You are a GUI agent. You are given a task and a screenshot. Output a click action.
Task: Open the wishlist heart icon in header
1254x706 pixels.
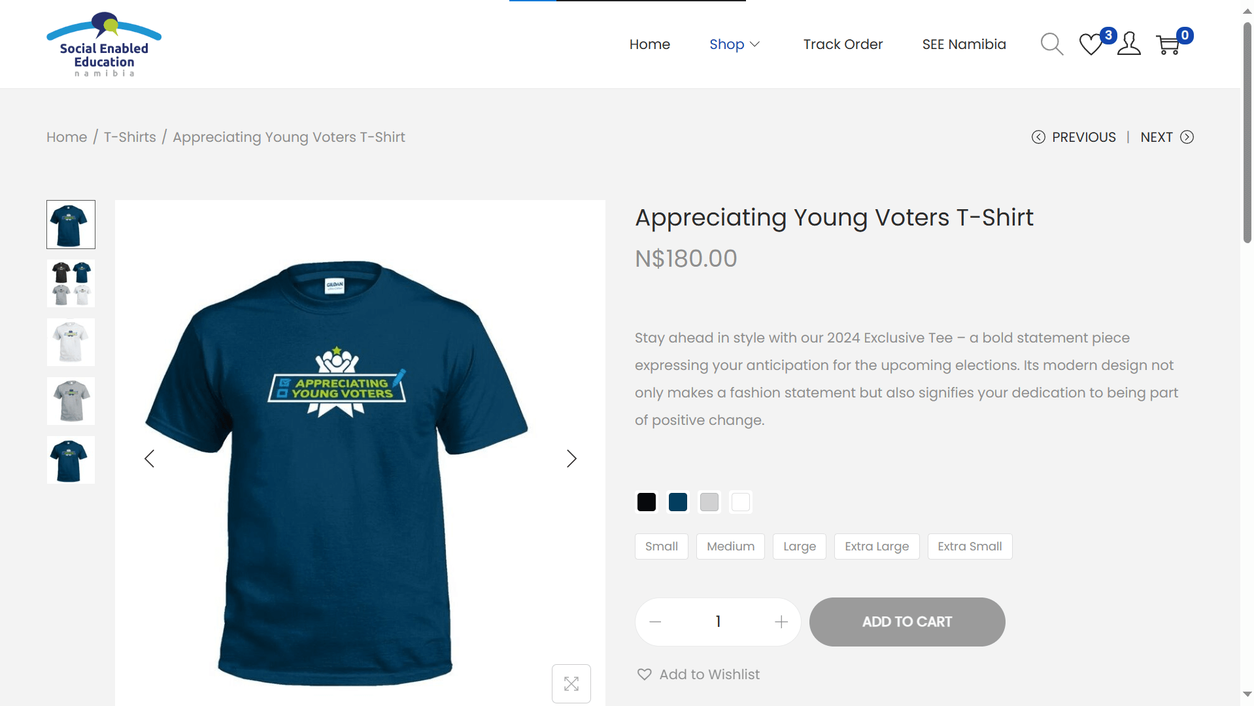1091,44
